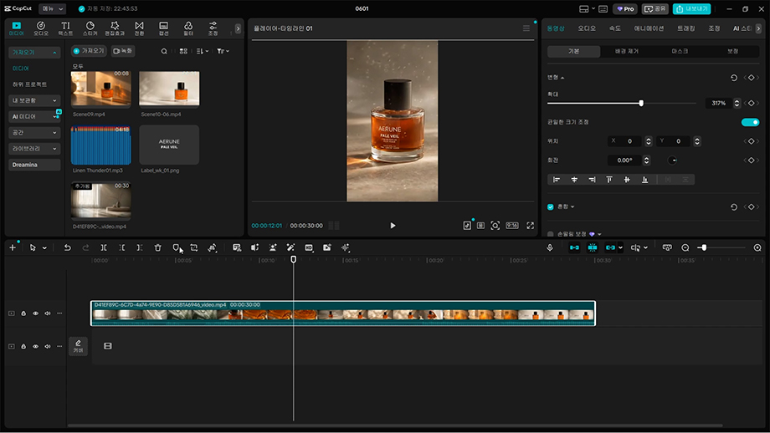This screenshot has height=433, width=770.
Task: Enter fullscreen preview
Action: [x=531, y=226]
